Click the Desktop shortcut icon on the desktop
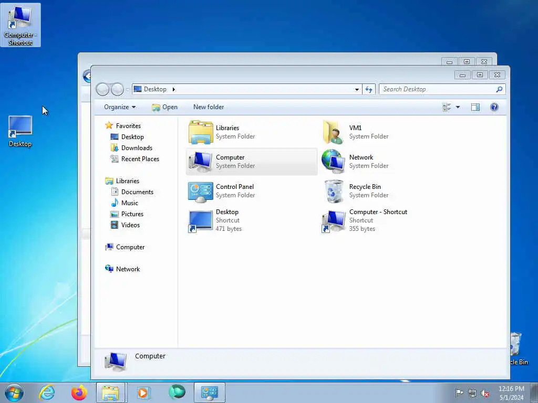 (20, 131)
